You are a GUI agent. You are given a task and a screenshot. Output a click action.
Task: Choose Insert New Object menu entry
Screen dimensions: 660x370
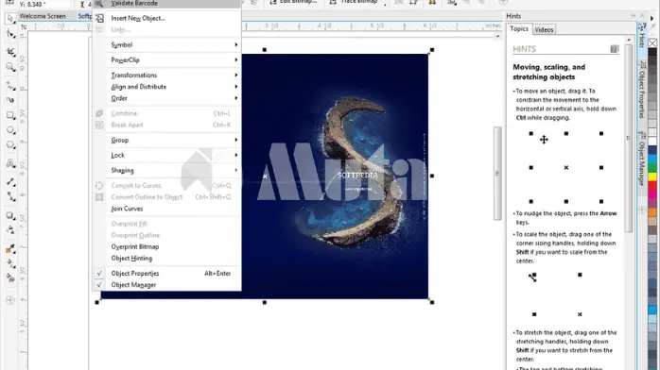[x=167, y=18]
